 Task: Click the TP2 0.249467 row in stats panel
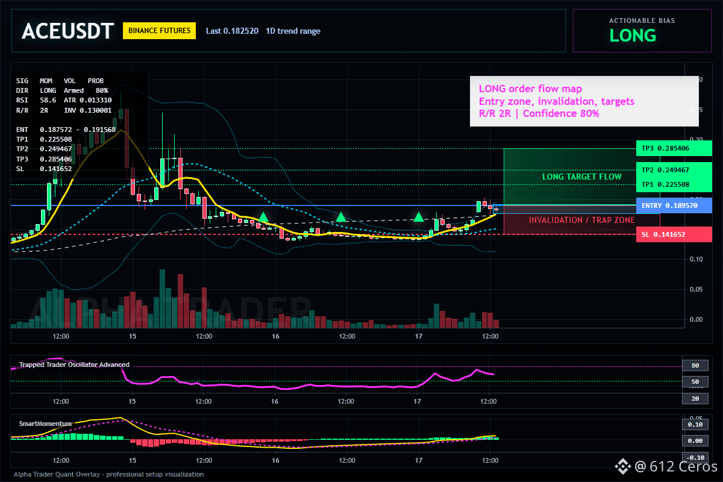[44, 149]
